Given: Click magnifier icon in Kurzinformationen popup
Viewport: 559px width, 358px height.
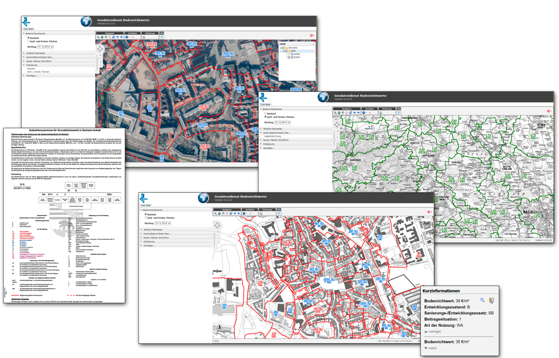Looking at the screenshot, I should [482, 300].
